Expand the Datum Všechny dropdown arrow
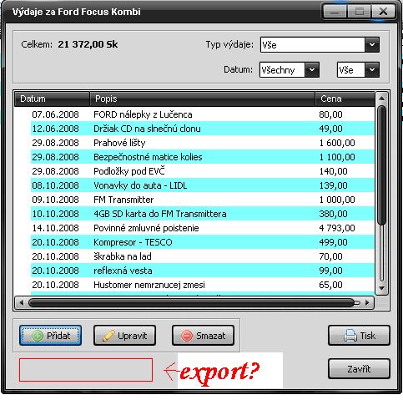The width and height of the screenshot is (403, 400). pyautogui.click(x=312, y=70)
